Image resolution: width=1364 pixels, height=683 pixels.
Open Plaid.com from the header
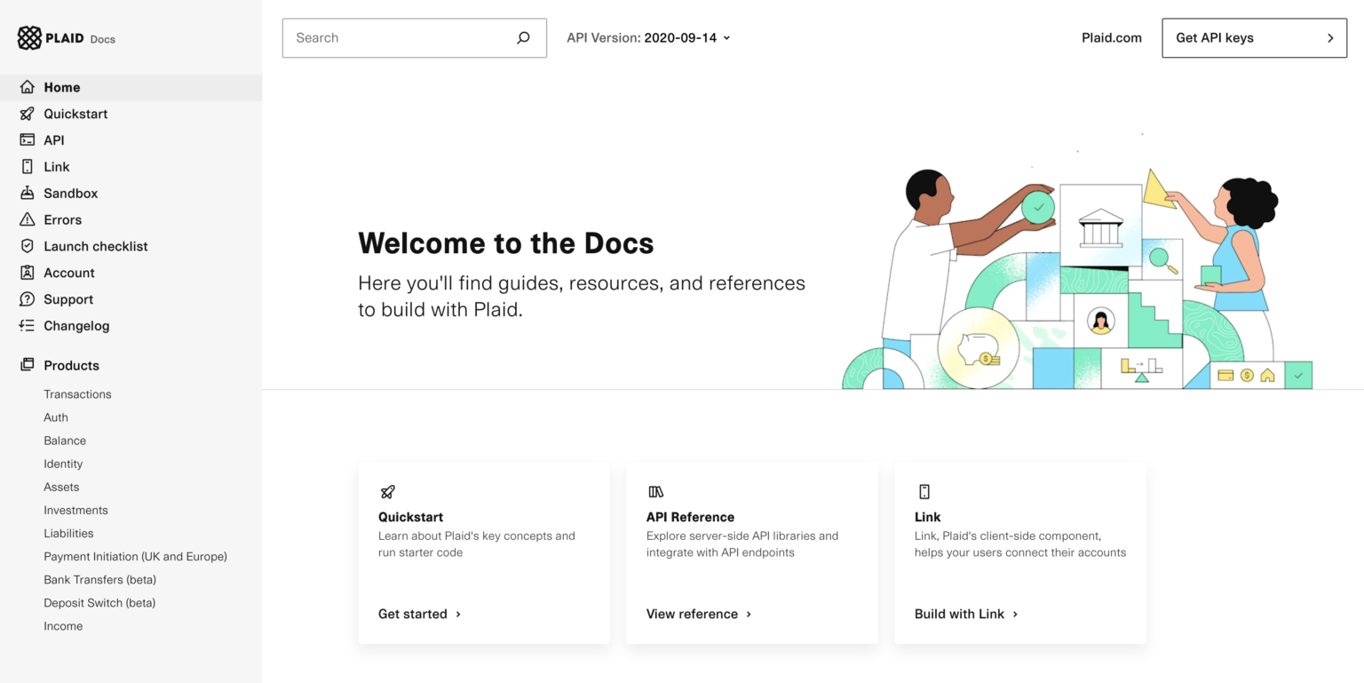point(1111,38)
